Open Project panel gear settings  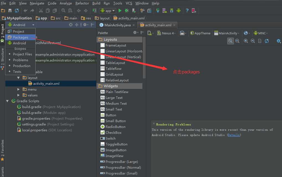(x=85, y=25)
